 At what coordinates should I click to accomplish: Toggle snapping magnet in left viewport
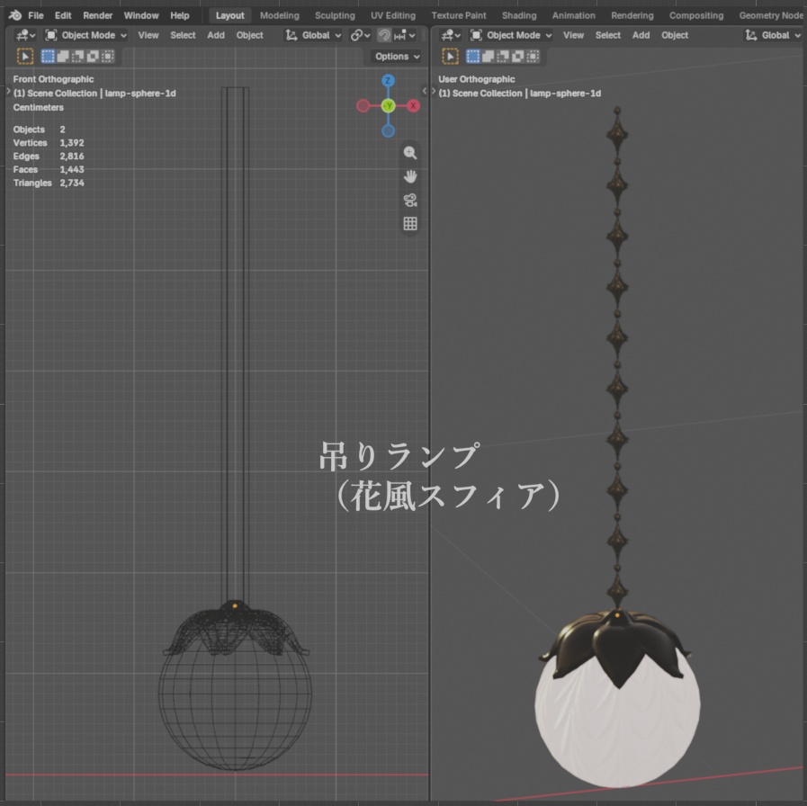[384, 35]
